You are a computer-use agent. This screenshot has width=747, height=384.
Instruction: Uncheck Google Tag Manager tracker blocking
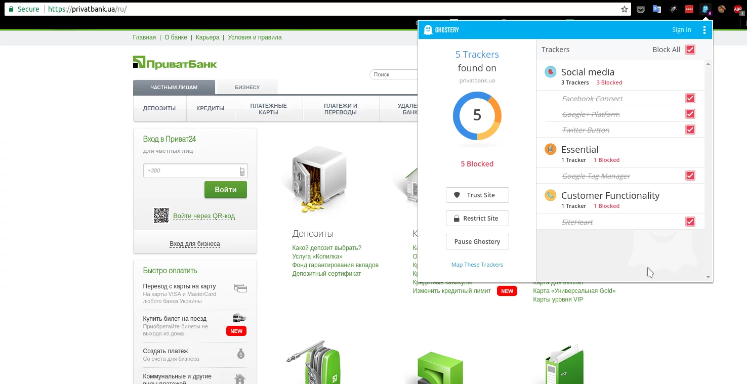click(690, 176)
